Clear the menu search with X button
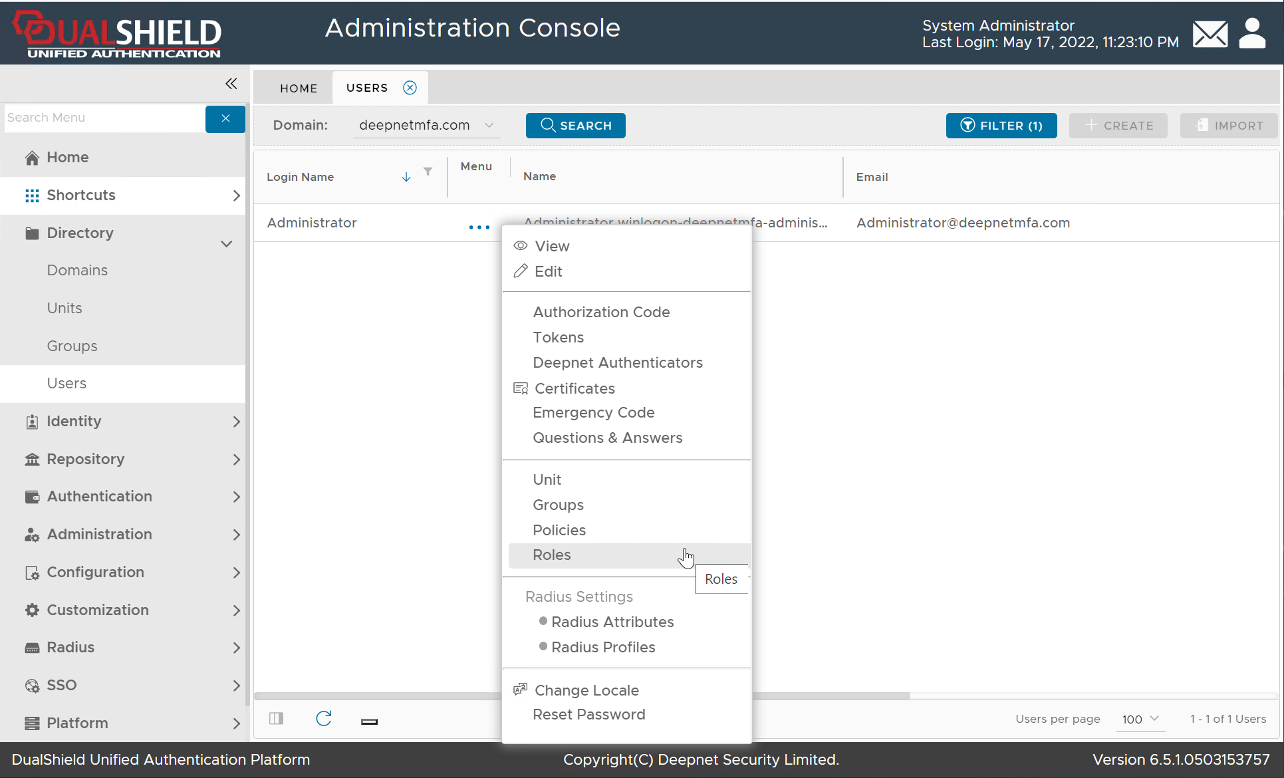1284x778 pixels. 225,118
